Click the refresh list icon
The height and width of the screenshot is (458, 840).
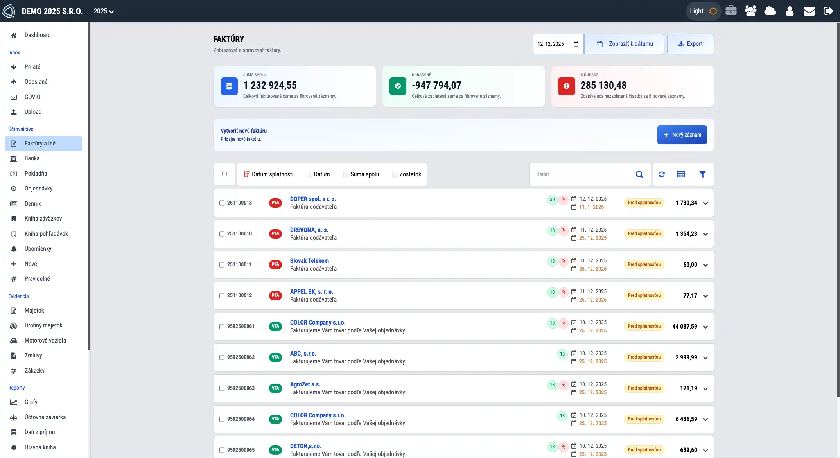pos(662,174)
